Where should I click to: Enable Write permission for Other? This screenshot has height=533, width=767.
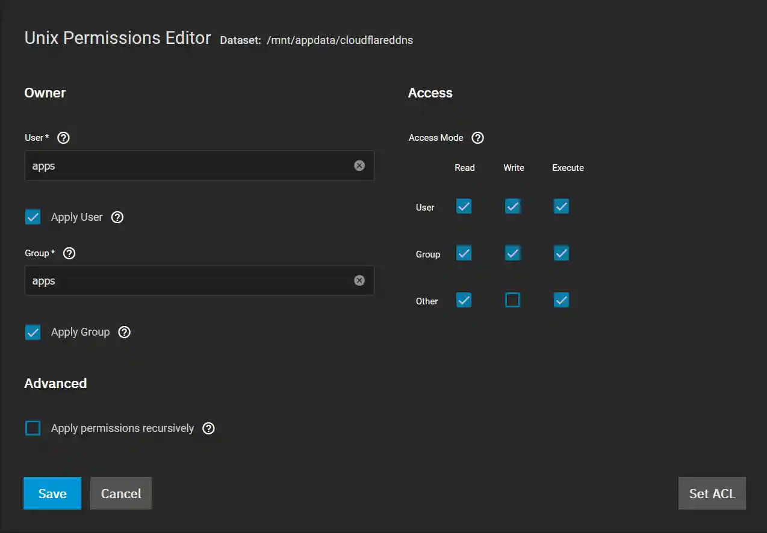[x=512, y=300]
